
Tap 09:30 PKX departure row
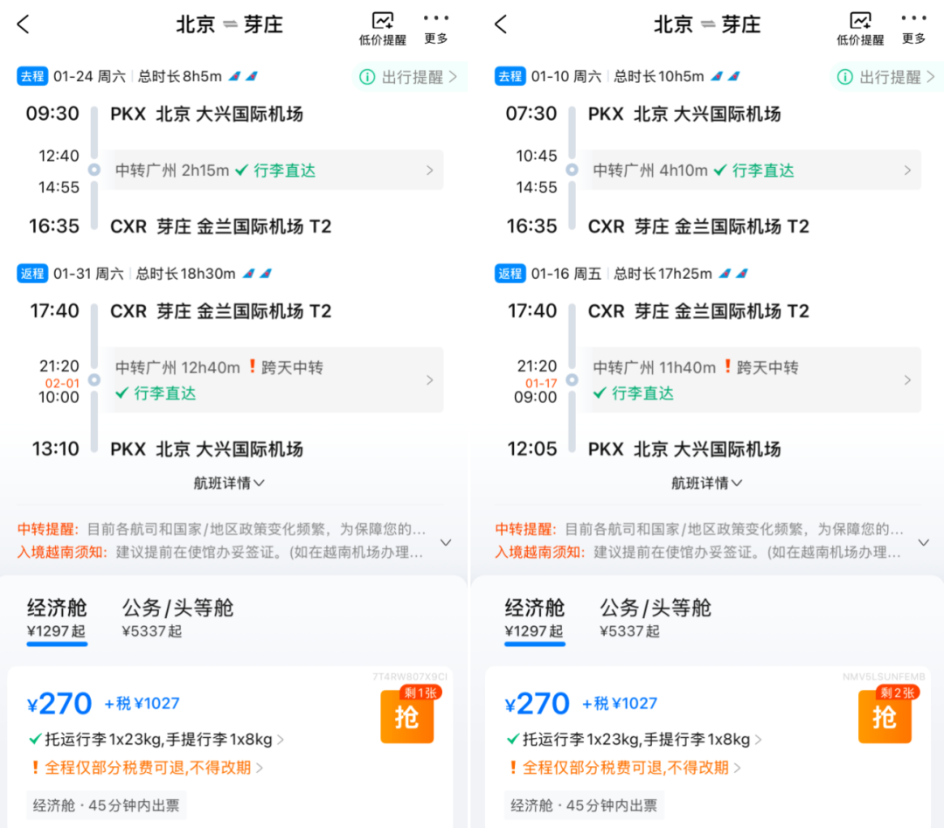tap(164, 114)
